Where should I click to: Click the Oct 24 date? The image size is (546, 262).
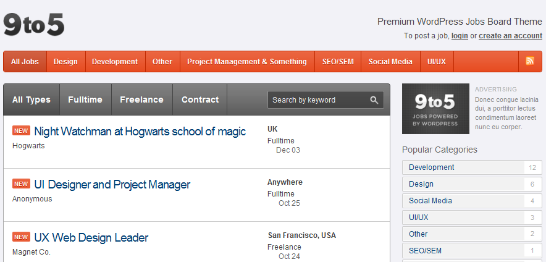[x=289, y=256]
